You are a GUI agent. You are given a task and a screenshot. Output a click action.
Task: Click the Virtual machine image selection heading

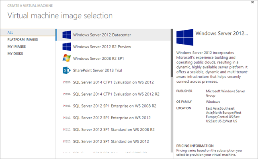pyautogui.click(x=60, y=16)
